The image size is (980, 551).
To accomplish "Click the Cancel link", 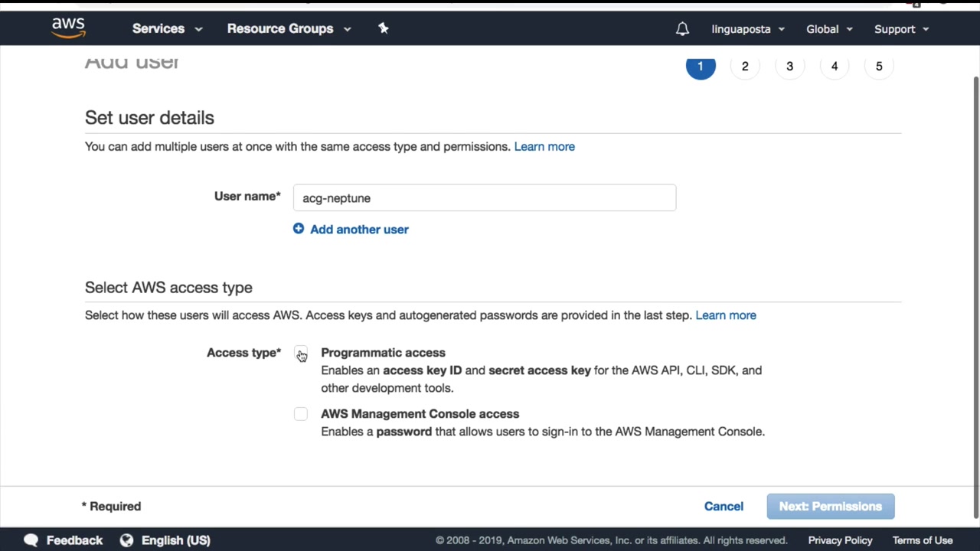I will [x=724, y=507].
